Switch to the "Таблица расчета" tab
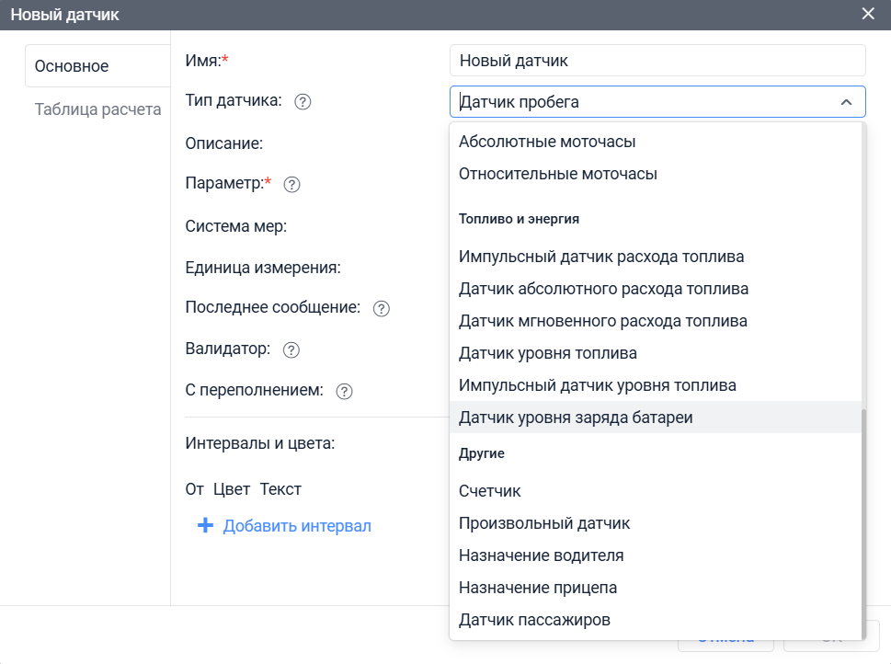This screenshot has width=891, height=664. coord(97,109)
